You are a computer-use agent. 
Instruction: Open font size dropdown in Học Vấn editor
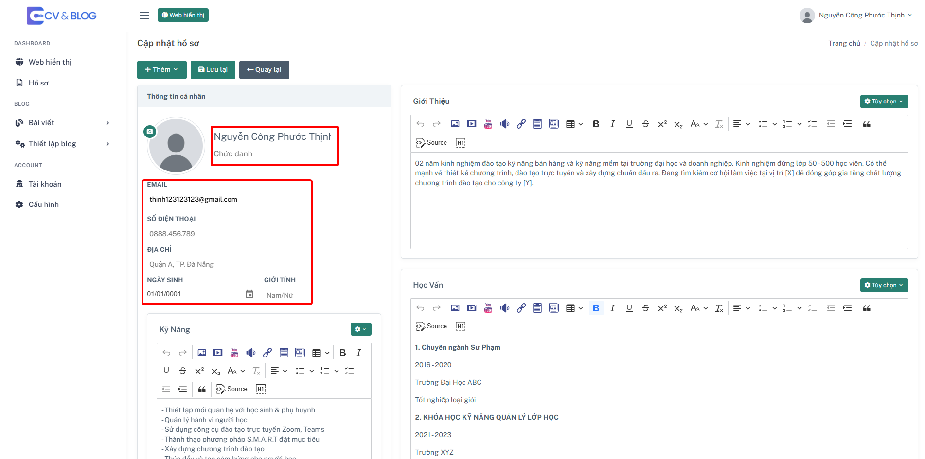click(699, 308)
